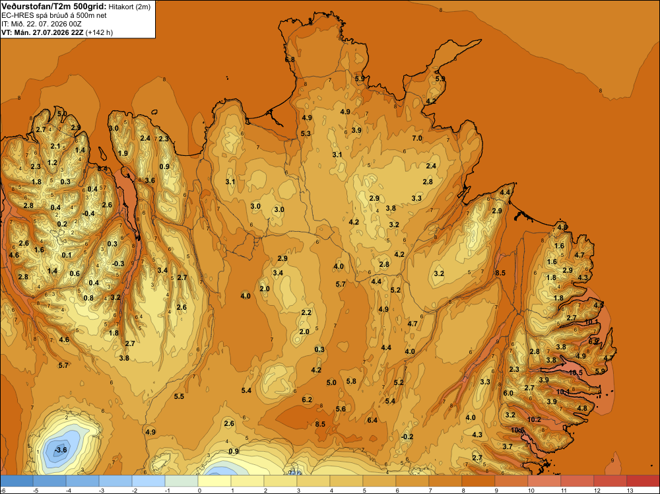
Task: Click the legend swatch between 7 and 8
Action: coord(445,481)
